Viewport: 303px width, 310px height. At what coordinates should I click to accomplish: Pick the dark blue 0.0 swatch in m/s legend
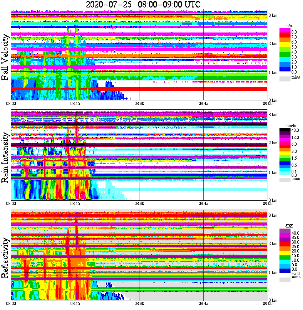coord(285,69)
